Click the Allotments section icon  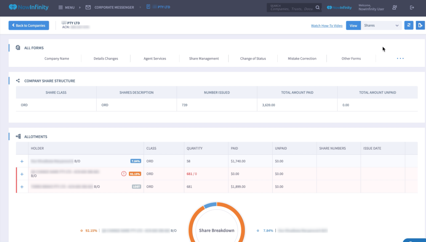[18, 136]
